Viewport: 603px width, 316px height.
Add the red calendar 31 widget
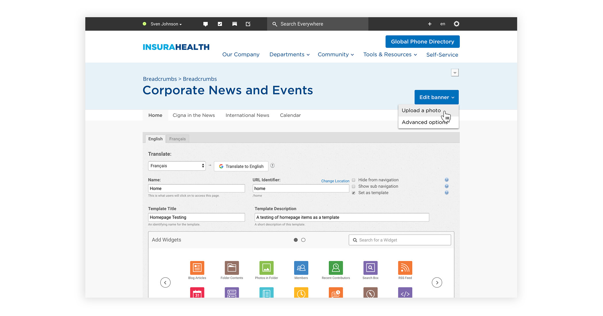click(x=197, y=293)
